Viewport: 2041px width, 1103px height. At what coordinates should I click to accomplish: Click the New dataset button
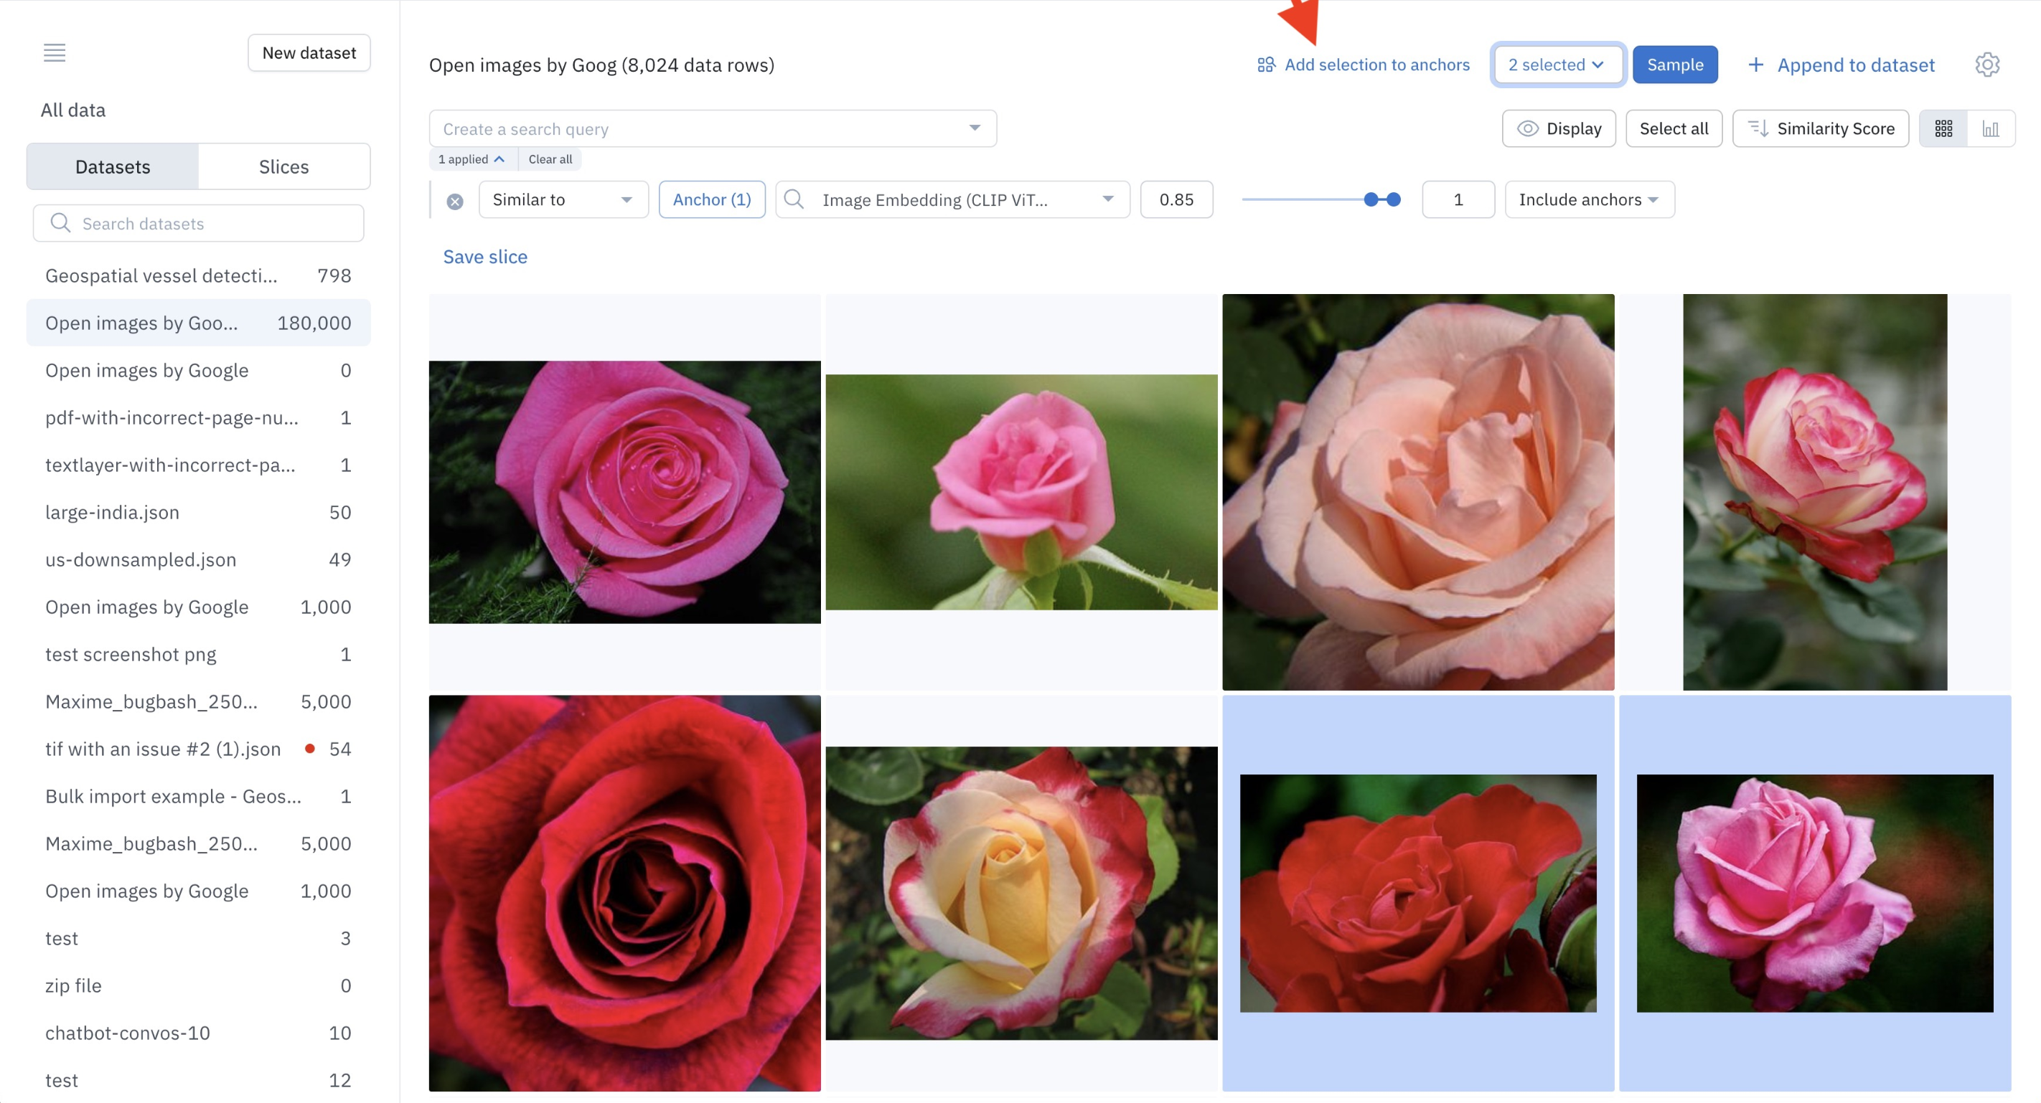pos(309,52)
